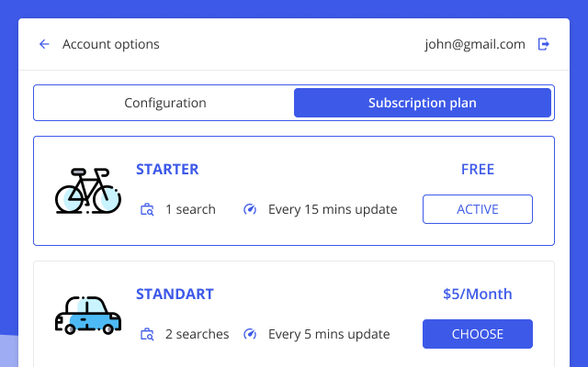This screenshot has height=367, width=588.
Task: Click the logout icon beside email
Action: (543, 44)
